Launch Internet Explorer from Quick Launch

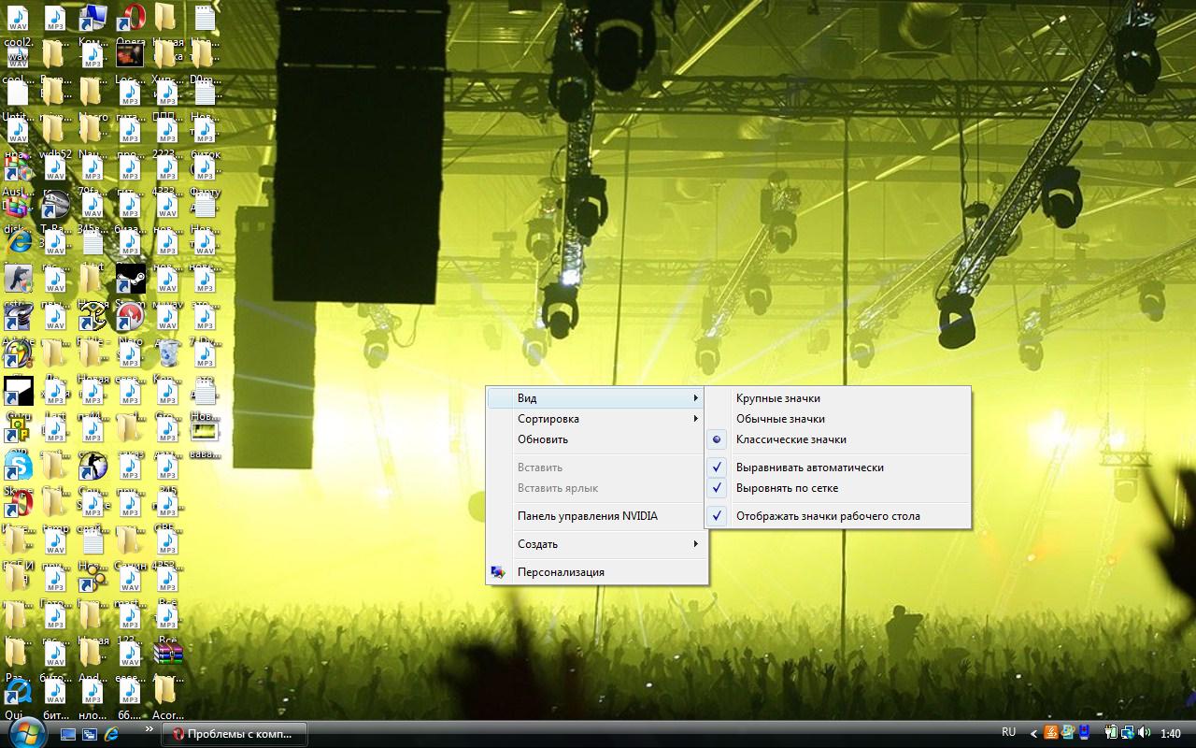[x=111, y=734]
